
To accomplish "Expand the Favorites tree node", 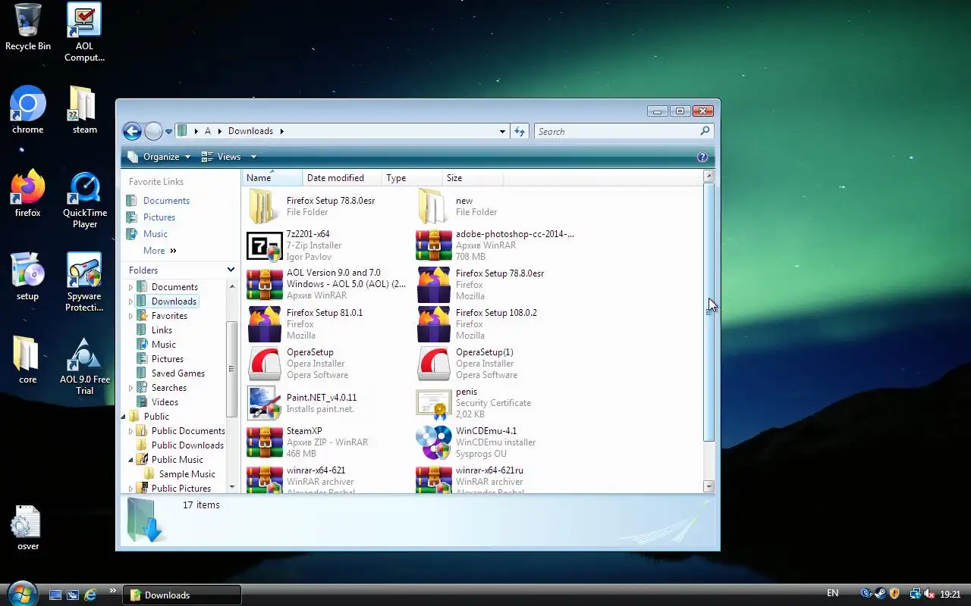I will pyautogui.click(x=130, y=316).
